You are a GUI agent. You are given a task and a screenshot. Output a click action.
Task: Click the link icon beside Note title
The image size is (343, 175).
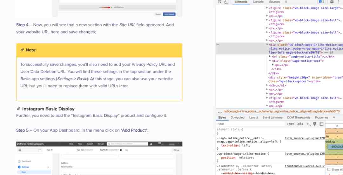point(22,50)
